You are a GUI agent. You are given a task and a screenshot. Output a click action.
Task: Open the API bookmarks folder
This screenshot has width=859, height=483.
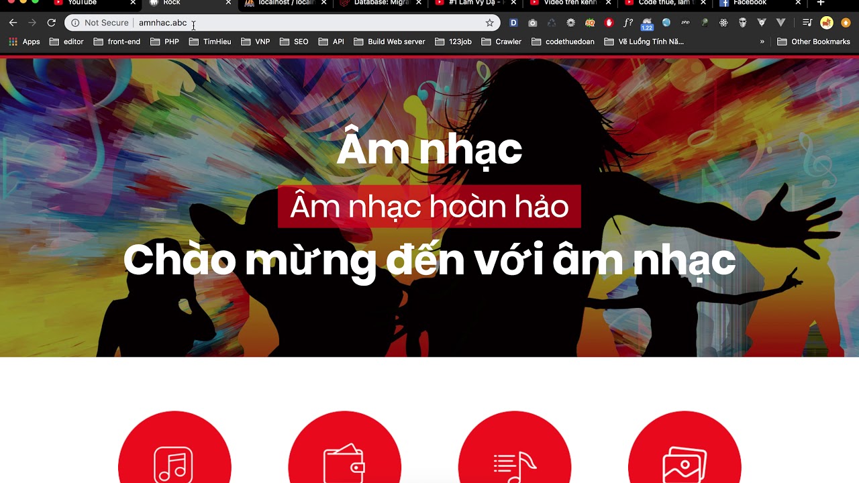click(332, 42)
